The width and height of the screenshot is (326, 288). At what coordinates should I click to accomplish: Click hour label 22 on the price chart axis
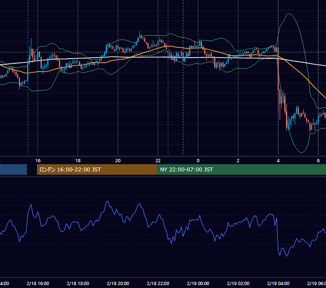158,161
